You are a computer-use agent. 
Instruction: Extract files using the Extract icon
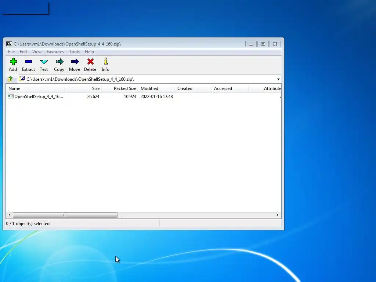point(29,62)
